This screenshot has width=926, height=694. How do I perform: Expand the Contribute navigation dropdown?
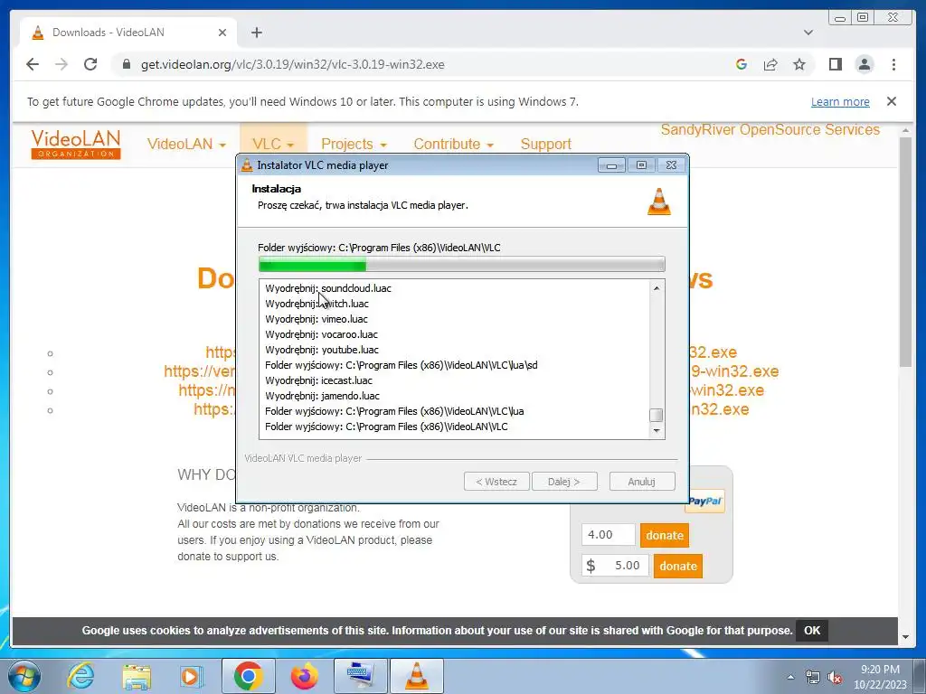click(453, 144)
